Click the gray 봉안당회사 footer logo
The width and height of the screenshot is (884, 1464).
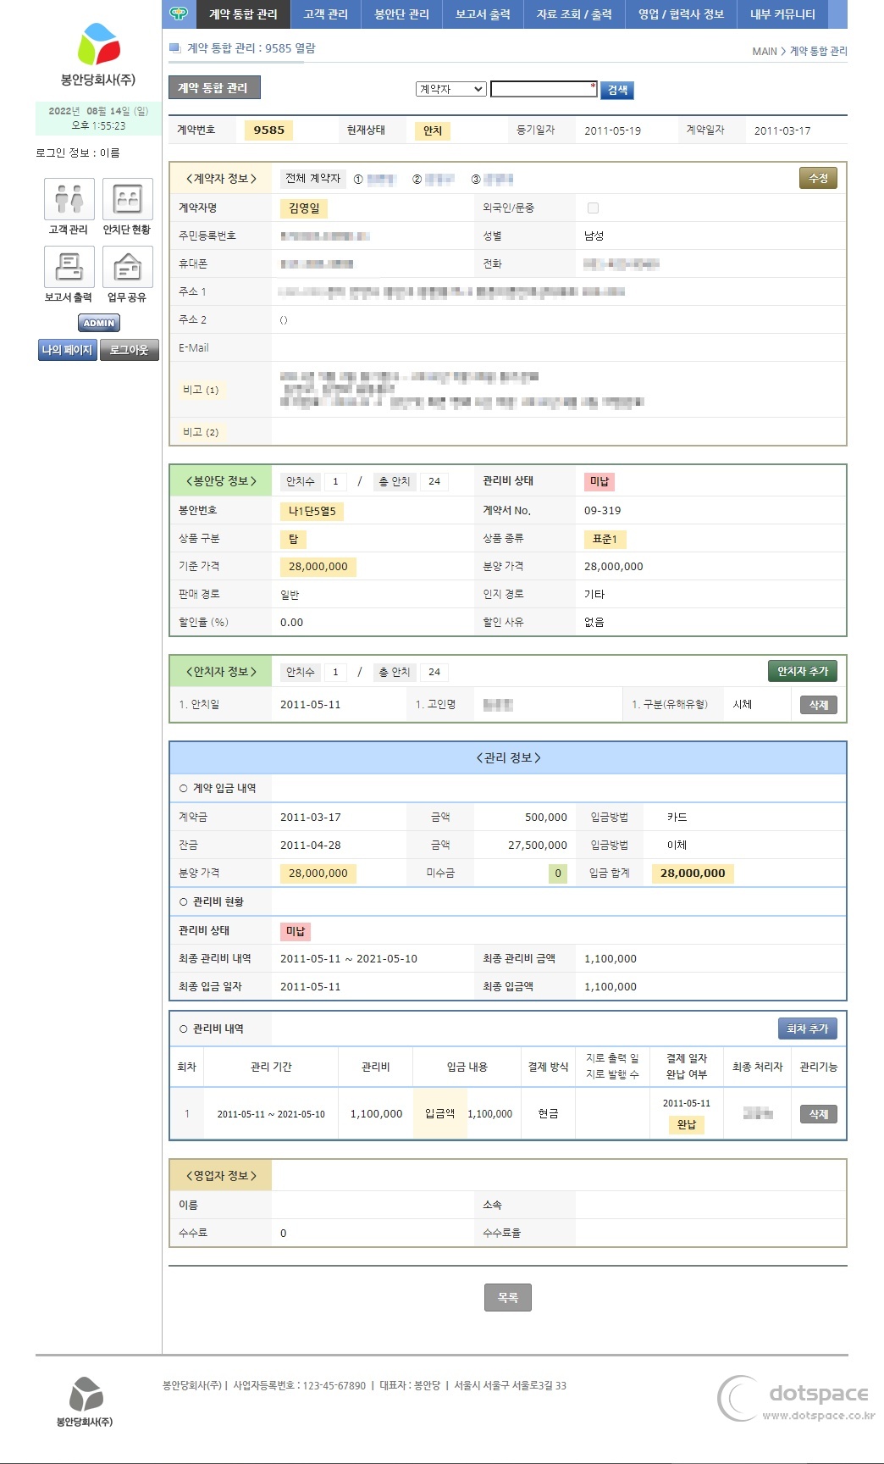pyautogui.click(x=85, y=1402)
